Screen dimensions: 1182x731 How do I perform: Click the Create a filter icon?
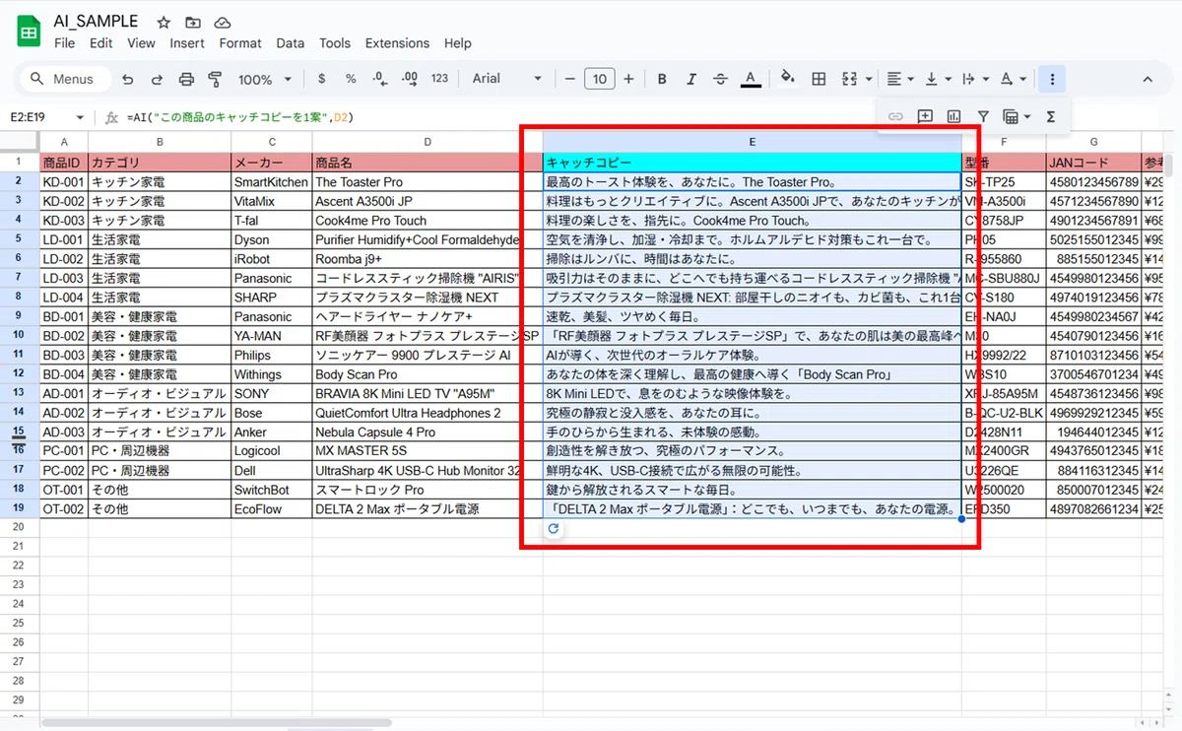click(x=983, y=116)
